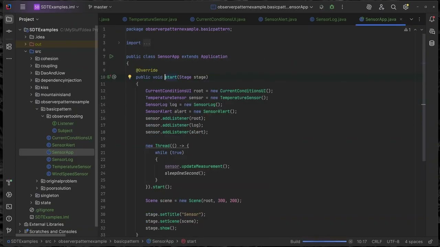This screenshot has height=247, width=440.
Task: Select .gitignore file in tree
Action: tap(44, 210)
